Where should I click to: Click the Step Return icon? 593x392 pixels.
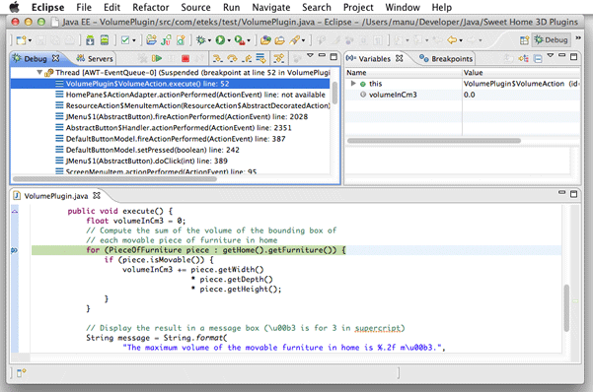[x=247, y=58]
